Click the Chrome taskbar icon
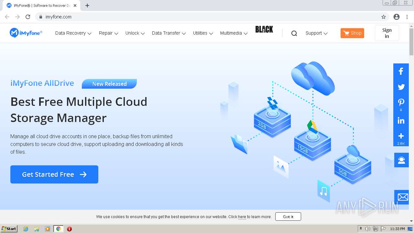The image size is (414, 233). [59, 229]
